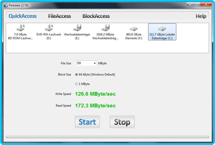The width and height of the screenshot is (215, 145).
Task: Click the MByte unit label beside File Size
Action: pyautogui.click(x=102, y=63)
